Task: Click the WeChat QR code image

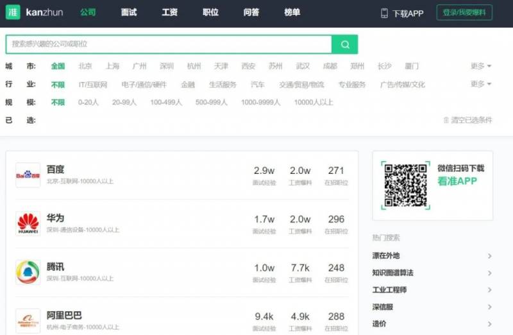Action: click(x=406, y=185)
